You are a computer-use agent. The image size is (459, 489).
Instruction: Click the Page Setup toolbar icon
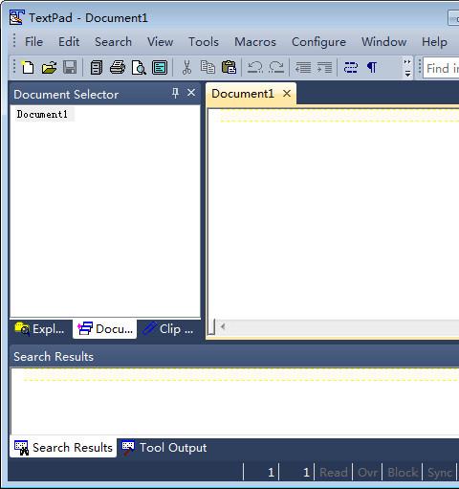coord(160,68)
